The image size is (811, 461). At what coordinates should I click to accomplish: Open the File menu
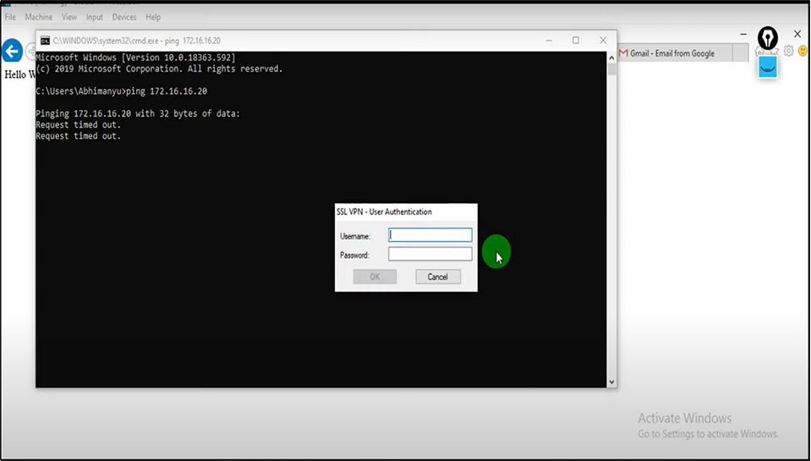(x=10, y=17)
